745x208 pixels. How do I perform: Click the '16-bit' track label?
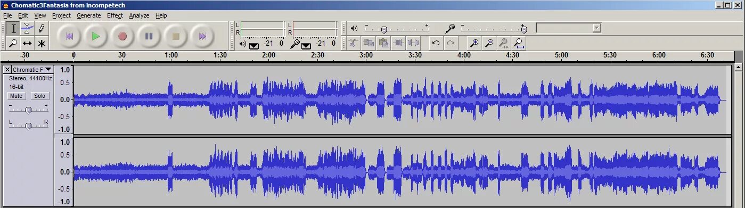17,86
